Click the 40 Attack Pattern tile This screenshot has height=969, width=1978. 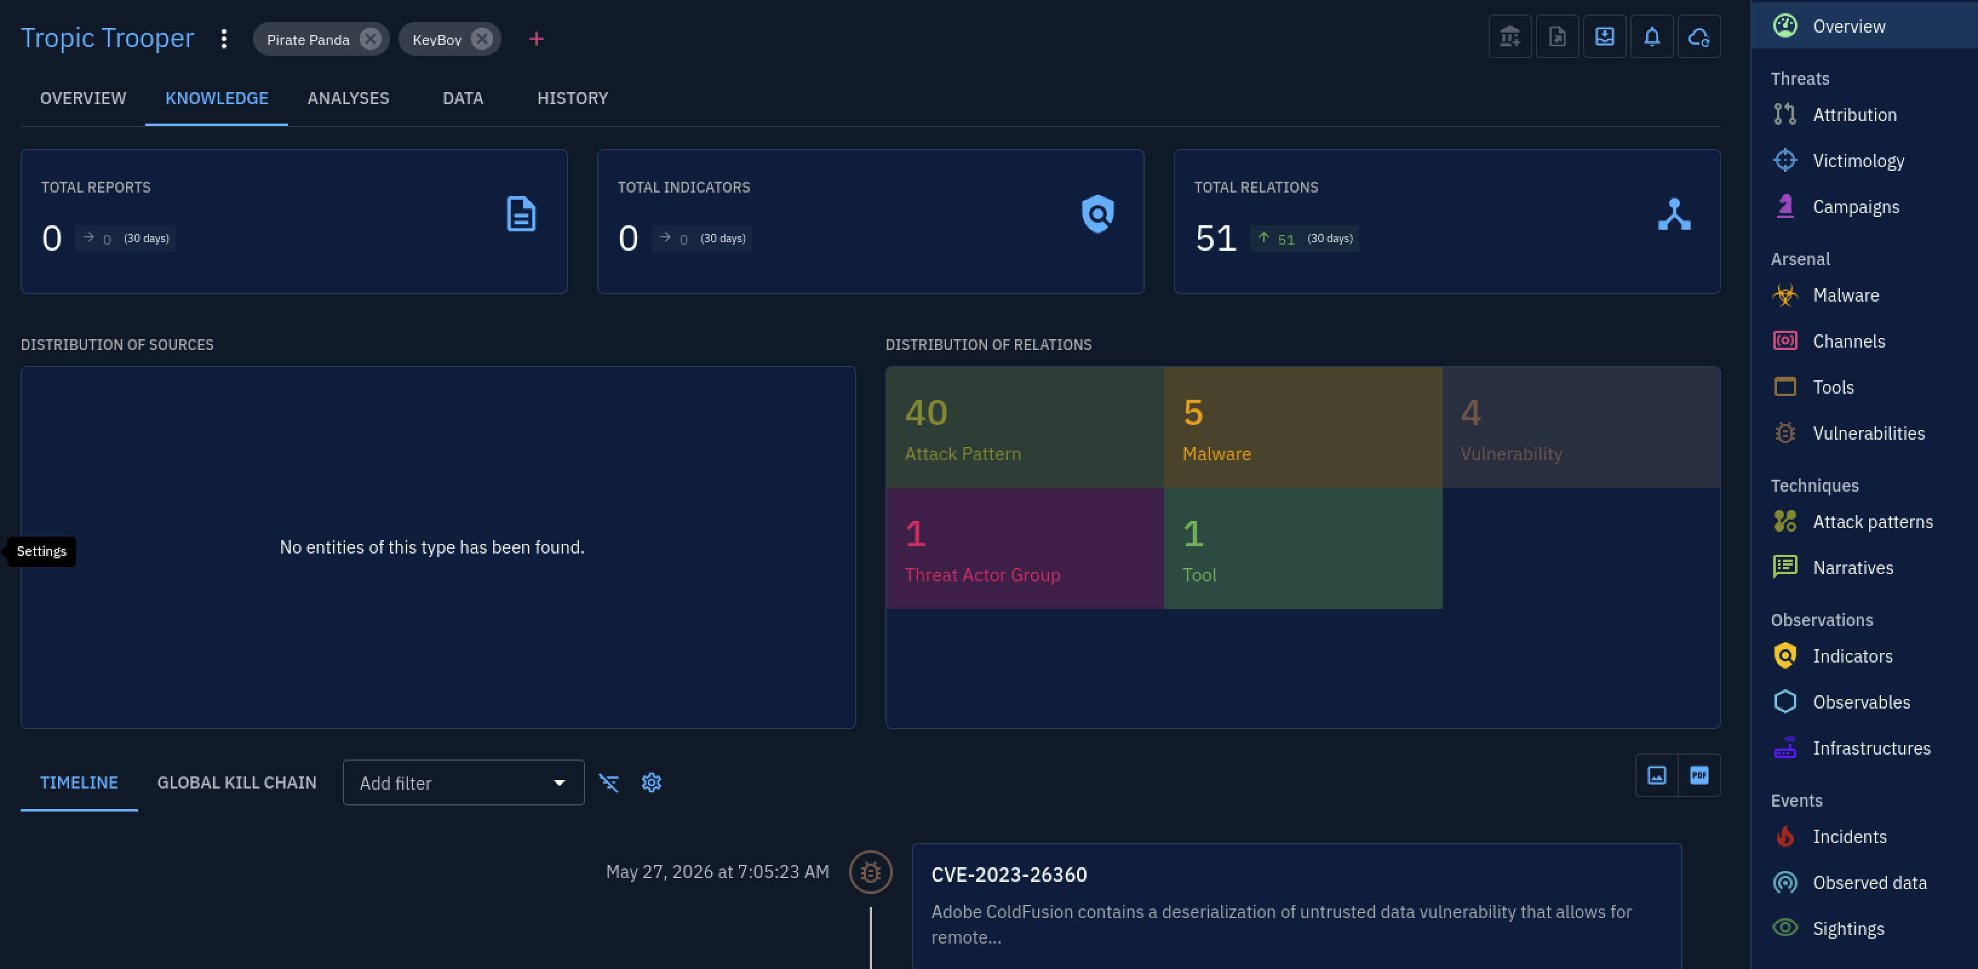[1024, 427]
